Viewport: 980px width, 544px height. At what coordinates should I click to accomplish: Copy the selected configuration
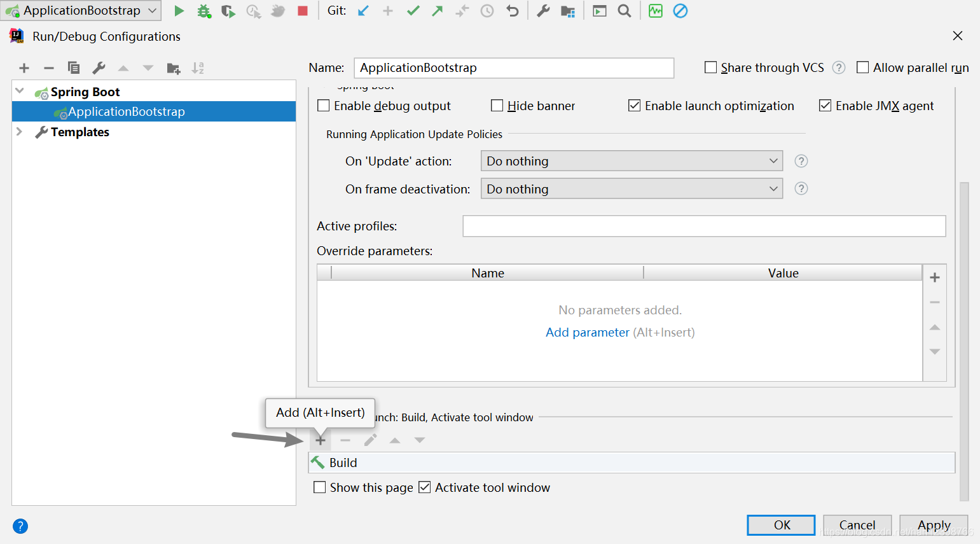[x=74, y=68]
